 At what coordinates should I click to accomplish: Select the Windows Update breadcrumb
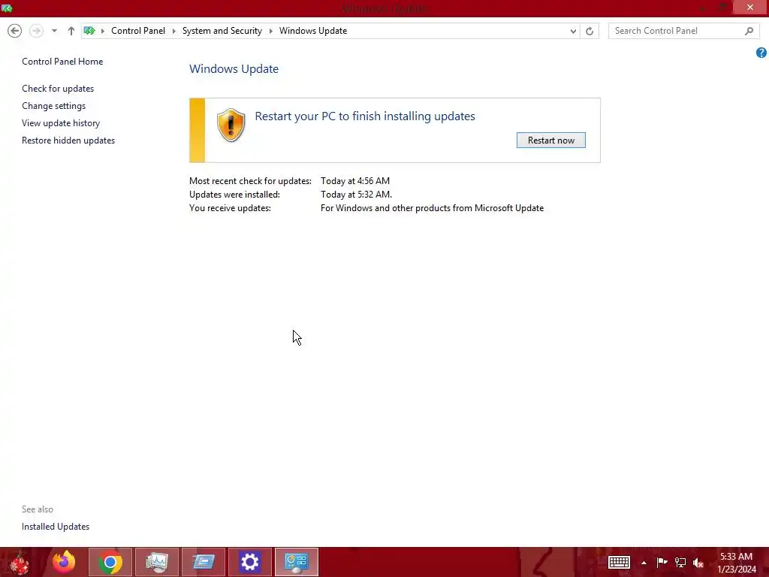click(x=313, y=31)
